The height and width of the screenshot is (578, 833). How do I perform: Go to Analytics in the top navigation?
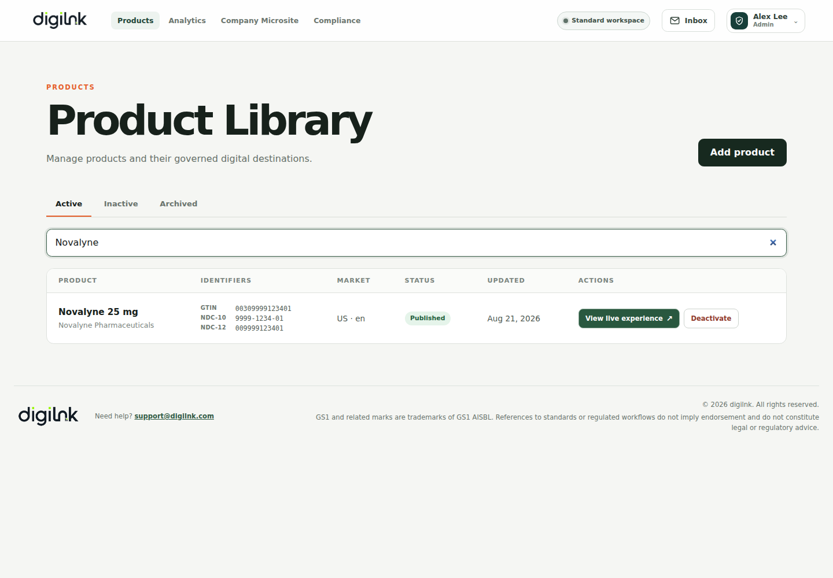[187, 21]
